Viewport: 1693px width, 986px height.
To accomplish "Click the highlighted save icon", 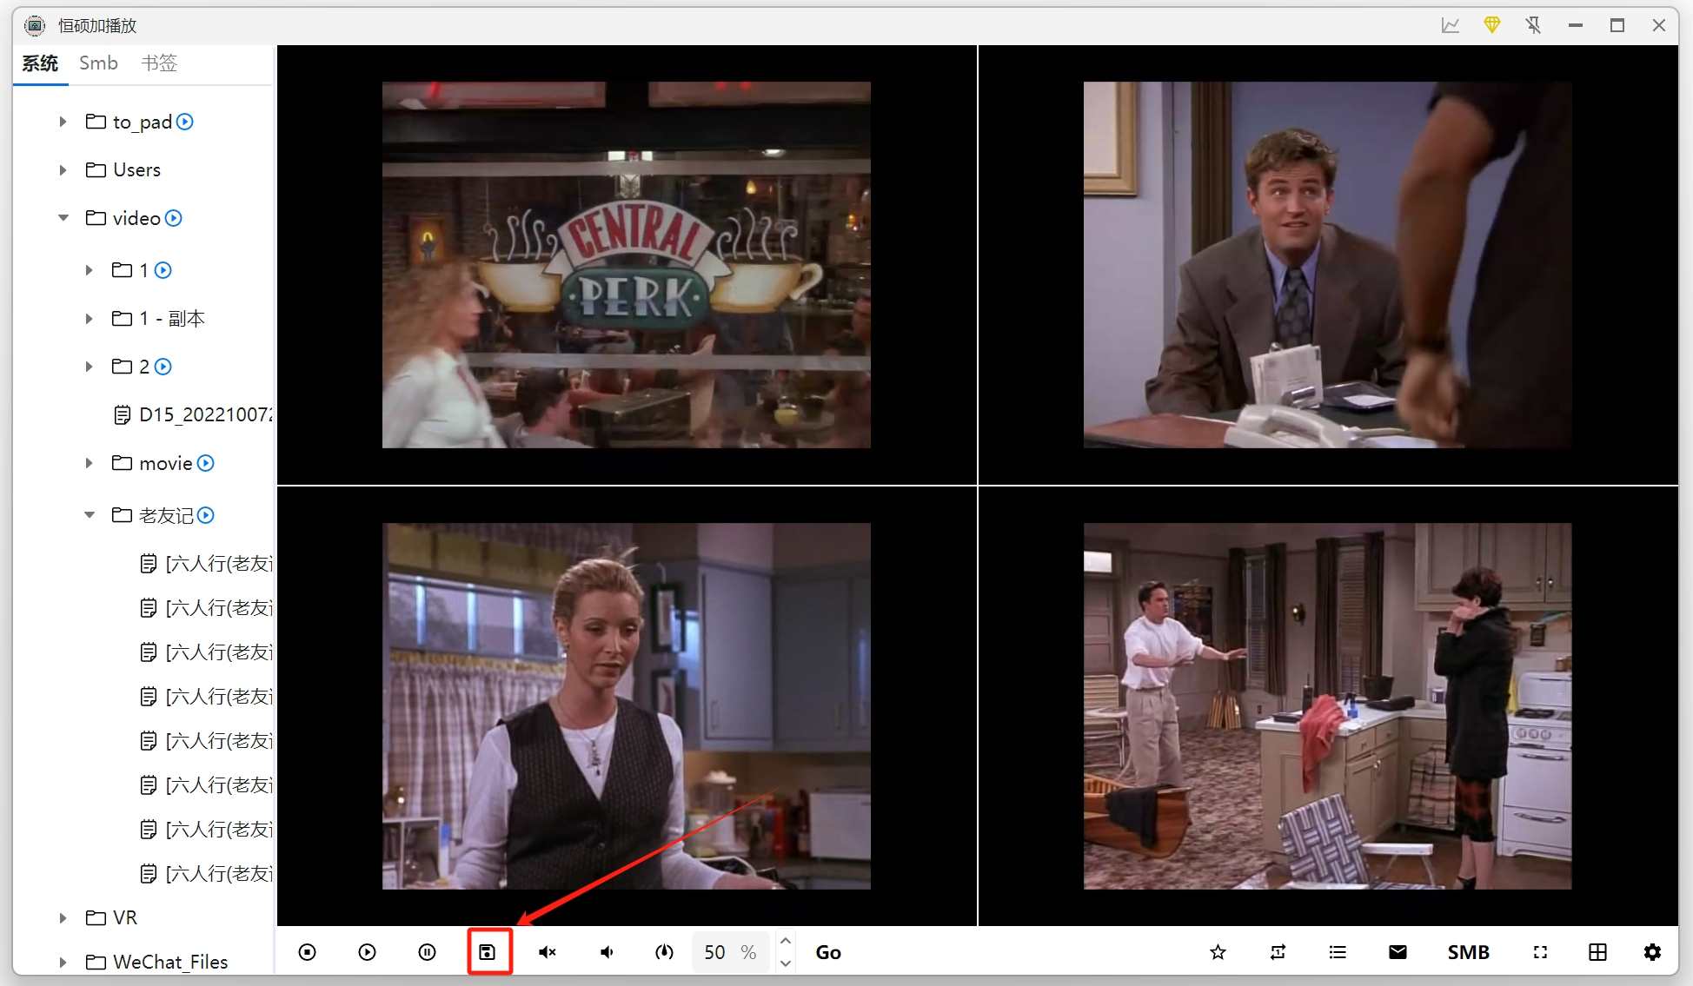I will pyautogui.click(x=488, y=952).
